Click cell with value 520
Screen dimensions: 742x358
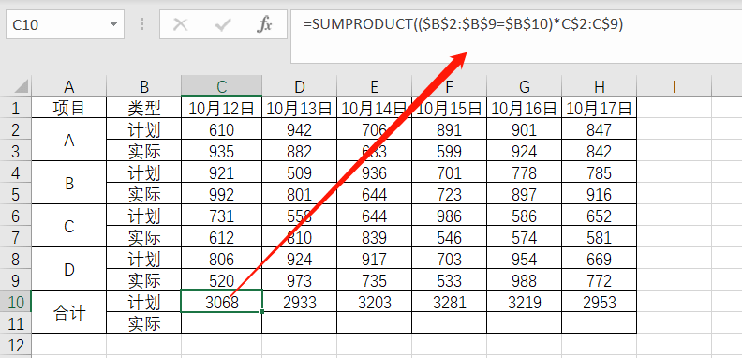click(221, 280)
